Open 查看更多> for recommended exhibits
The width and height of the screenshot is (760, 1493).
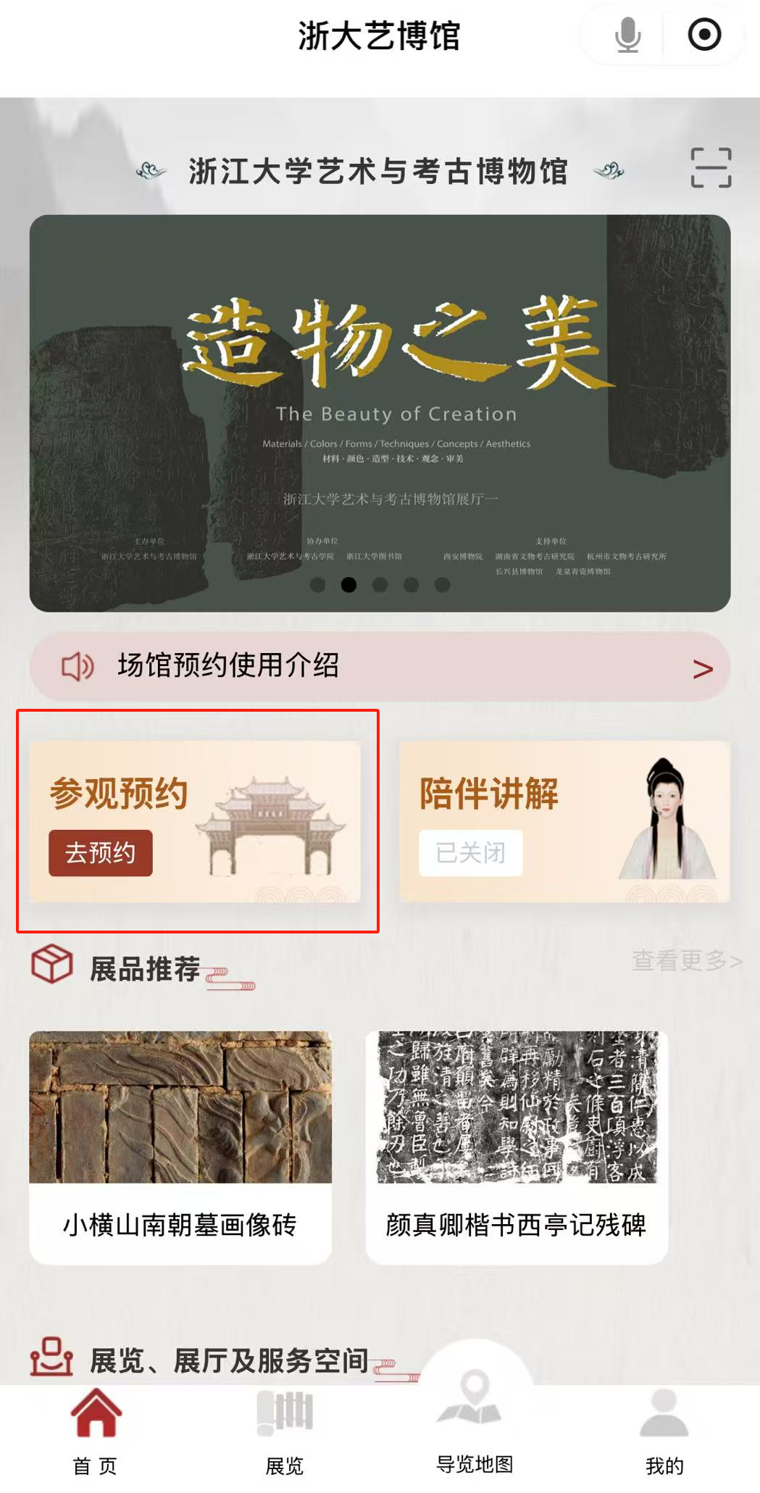687,961
